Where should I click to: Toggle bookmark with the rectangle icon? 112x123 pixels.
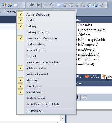pyautogui.click(x=59, y=5)
